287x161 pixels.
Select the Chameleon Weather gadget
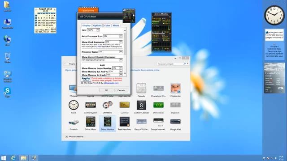click(x=158, y=90)
